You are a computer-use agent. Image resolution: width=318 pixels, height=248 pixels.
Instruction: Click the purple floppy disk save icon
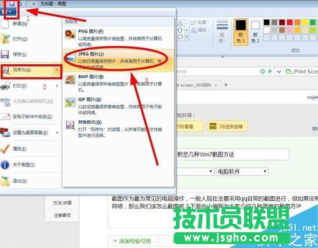[4, 54]
